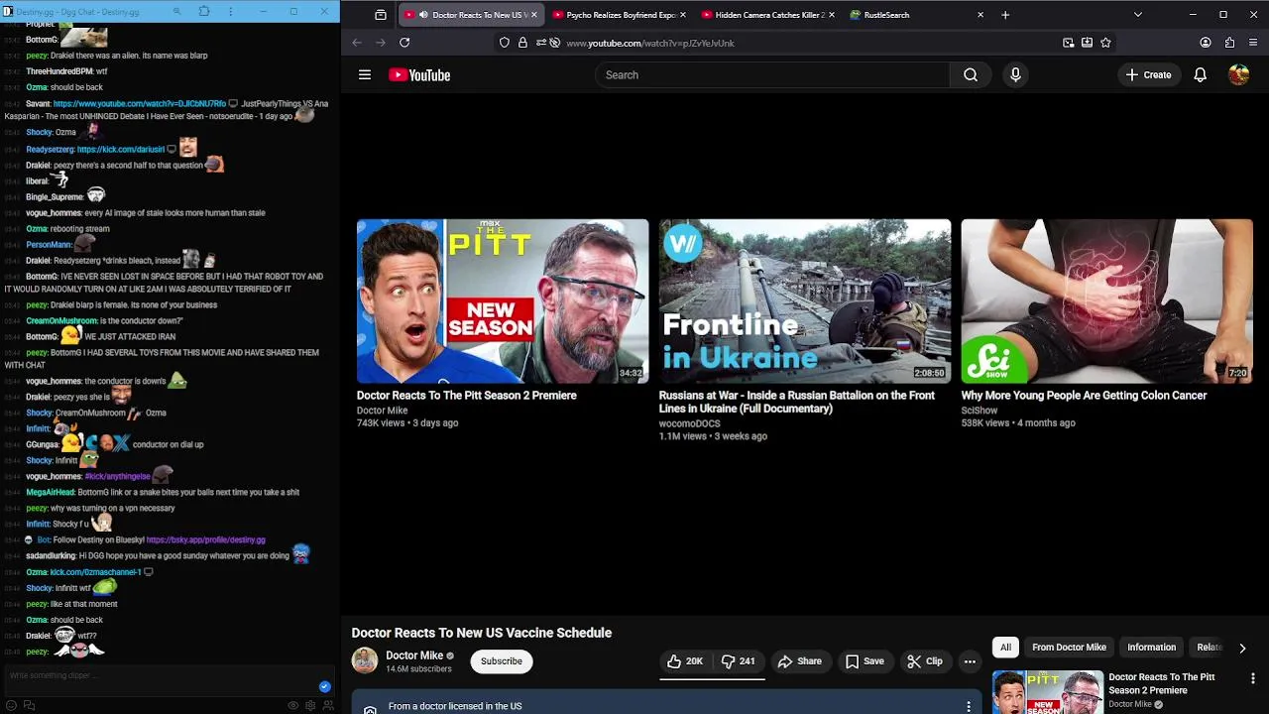Viewport: 1269px width, 714px height.
Task: Save the video to a playlist
Action: (x=864, y=661)
